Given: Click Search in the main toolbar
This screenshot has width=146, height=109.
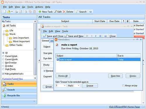Looking at the screenshot, I should click(x=81, y=12).
